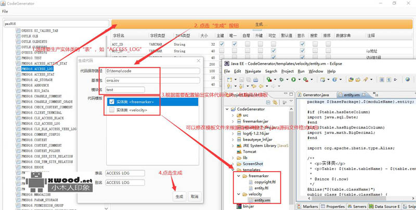
Task: Toggle 搜索 checkbox for ACC_ID row
Action: click(315, 44)
